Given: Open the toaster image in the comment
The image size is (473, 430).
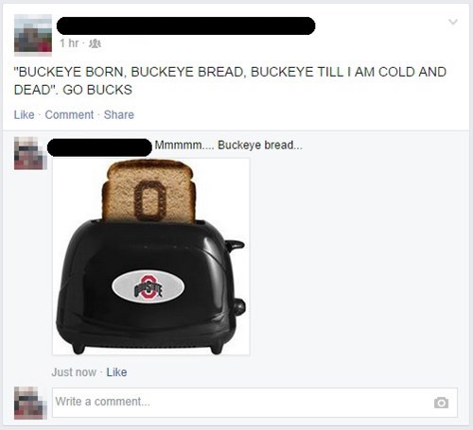Looking at the screenshot, I should click(151, 256).
